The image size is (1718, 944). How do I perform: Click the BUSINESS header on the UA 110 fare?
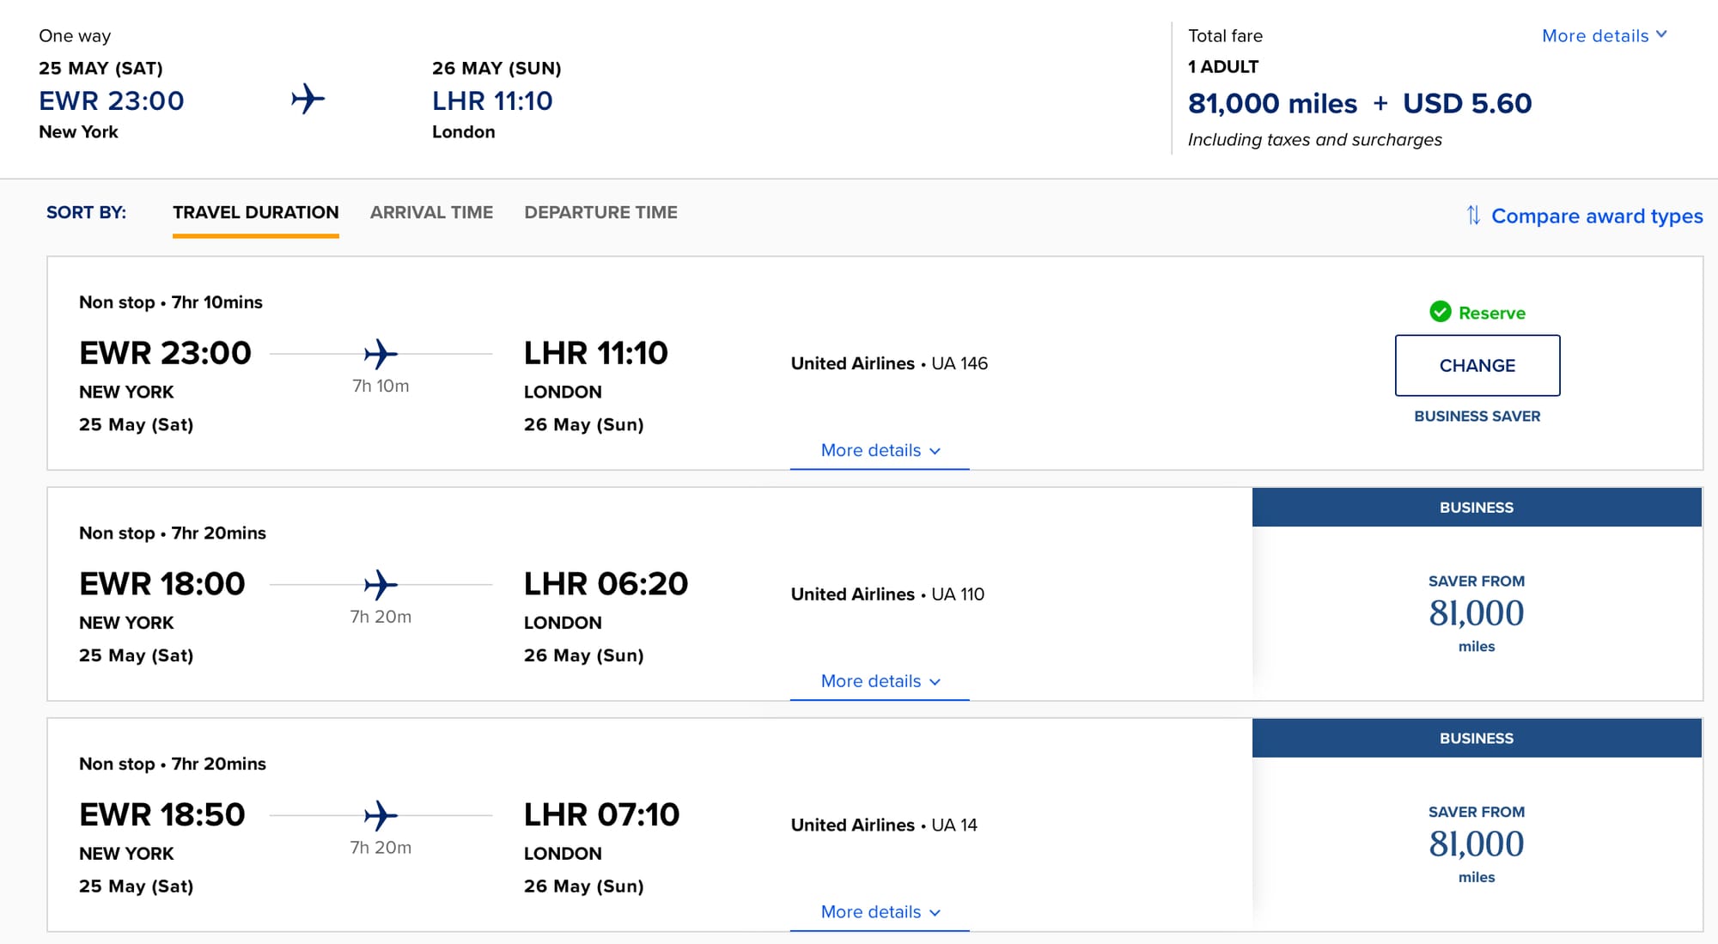[x=1476, y=508]
